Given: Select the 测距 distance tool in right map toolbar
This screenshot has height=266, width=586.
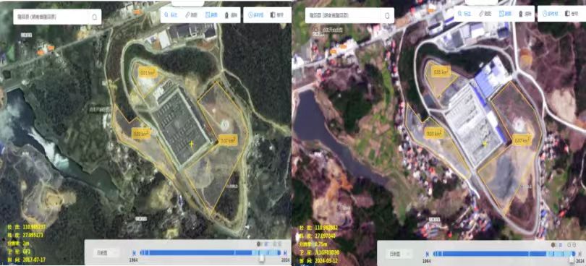Looking at the screenshot, I should pyautogui.click(x=485, y=14).
